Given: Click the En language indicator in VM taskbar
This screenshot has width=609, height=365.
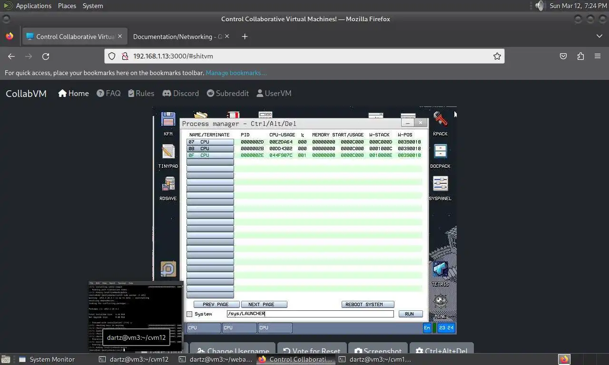Looking at the screenshot, I should click(427, 328).
